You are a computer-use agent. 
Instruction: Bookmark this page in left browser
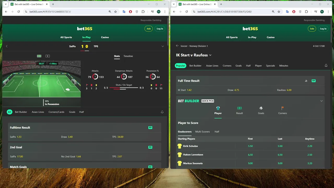(x=116, y=11)
